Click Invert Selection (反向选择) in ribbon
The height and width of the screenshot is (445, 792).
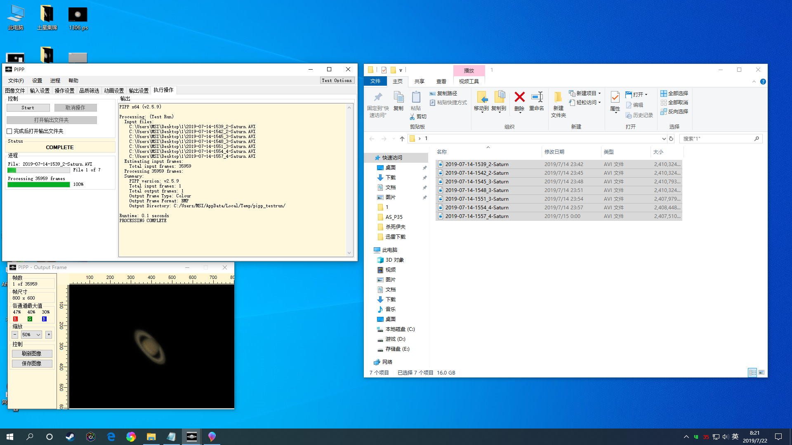click(x=674, y=112)
